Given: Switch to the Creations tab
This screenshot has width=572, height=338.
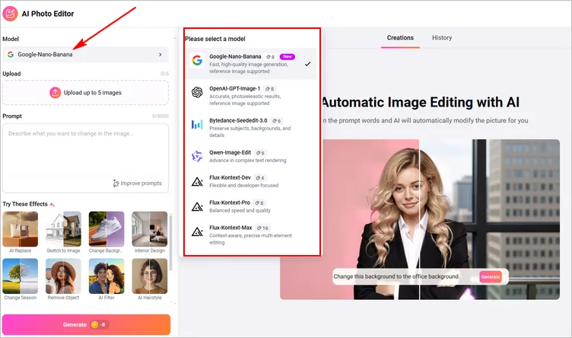Looking at the screenshot, I should pos(400,37).
